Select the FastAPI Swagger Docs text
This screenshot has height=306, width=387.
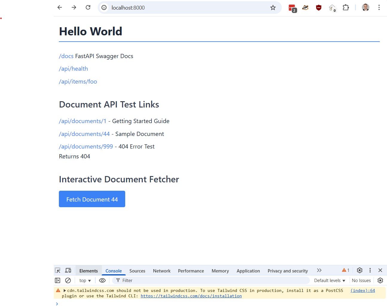[104, 56]
